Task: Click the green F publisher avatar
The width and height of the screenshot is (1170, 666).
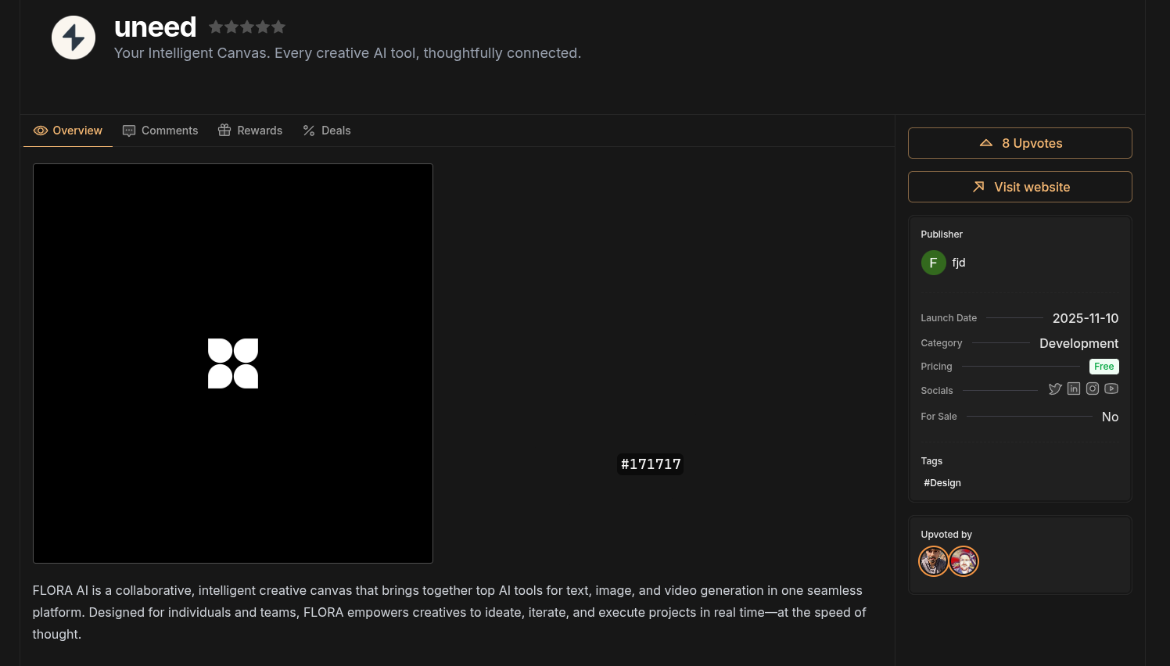Action: [x=933, y=263]
